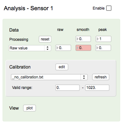Viewport: 123px width, 124px height.
Task: Open the plot view button
Action: (29, 108)
